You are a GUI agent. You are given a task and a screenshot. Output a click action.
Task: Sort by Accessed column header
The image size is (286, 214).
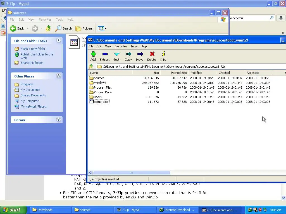(x=258, y=73)
